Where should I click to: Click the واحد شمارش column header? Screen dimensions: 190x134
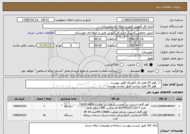pyautogui.click(x=68, y=99)
